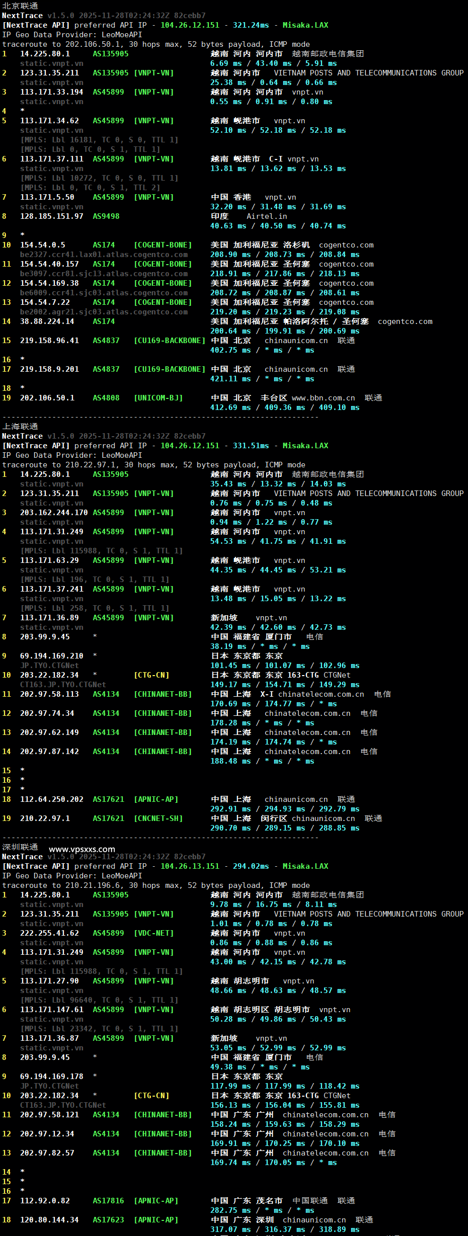Click hop IP 112.92.0.82
The height and width of the screenshot is (1236, 468).
click(45, 1201)
